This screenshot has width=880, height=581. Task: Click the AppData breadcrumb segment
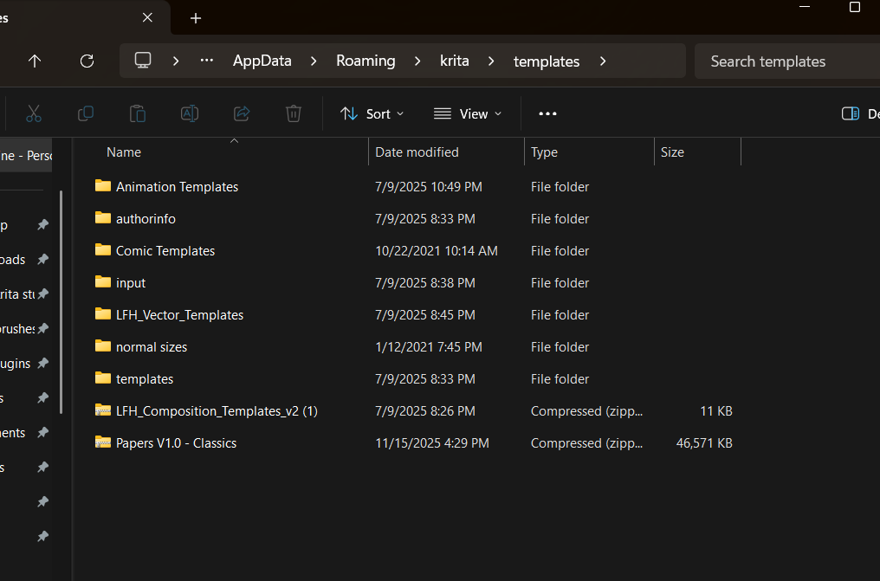pyautogui.click(x=262, y=61)
